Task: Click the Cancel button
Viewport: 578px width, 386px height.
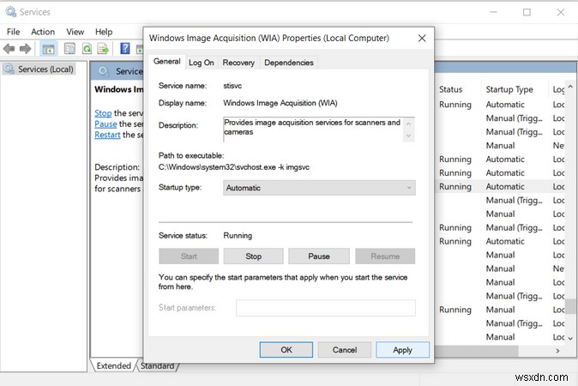Action: click(x=345, y=350)
